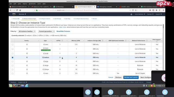174x97 pixels.
Task: Open Show/Hide Columns link
Action: (63, 31)
